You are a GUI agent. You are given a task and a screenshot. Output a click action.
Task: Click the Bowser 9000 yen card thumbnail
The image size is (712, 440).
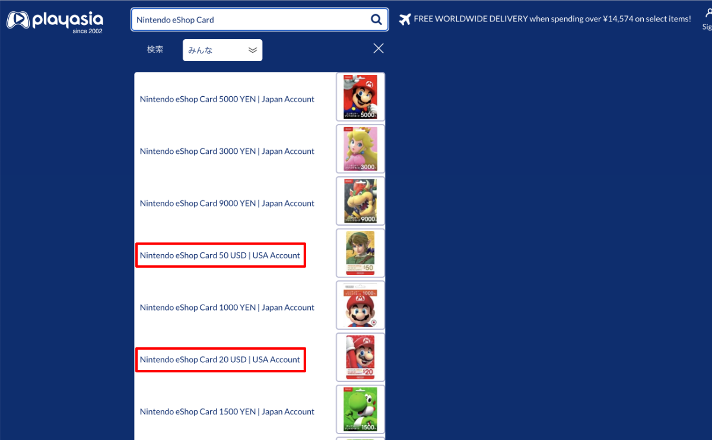360,201
